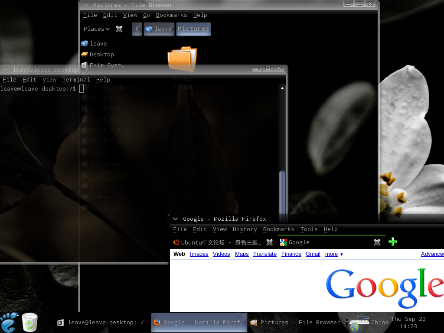The width and height of the screenshot is (444, 333).
Task: Close the Places sidebar in File Browser
Action: pyautogui.click(x=119, y=29)
